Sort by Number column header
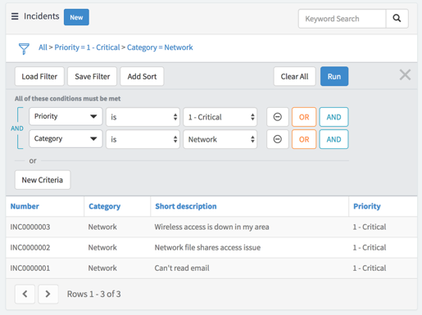422x315 pixels. pyautogui.click(x=25, y=206)
